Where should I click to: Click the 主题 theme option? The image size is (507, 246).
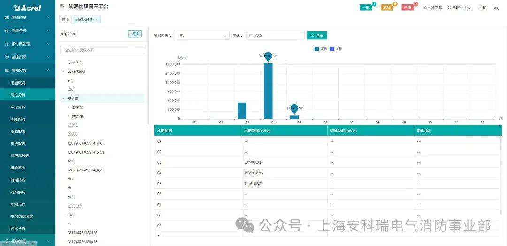(x=483, y=8)
